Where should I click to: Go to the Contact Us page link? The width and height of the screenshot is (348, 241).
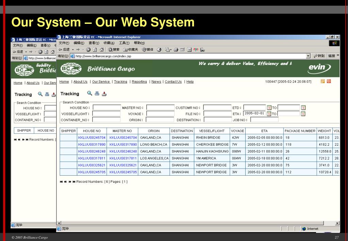173,82
